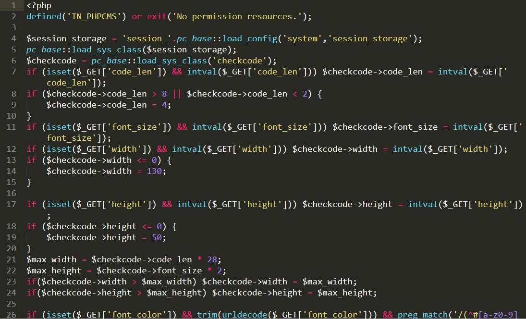Click the || operator on line 8
The height and width of the screenshot is (319, 526).
[x=177, y=94]
